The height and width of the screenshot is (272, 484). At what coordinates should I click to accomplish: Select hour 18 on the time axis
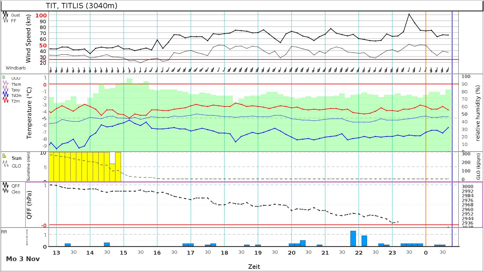point(224,253)
